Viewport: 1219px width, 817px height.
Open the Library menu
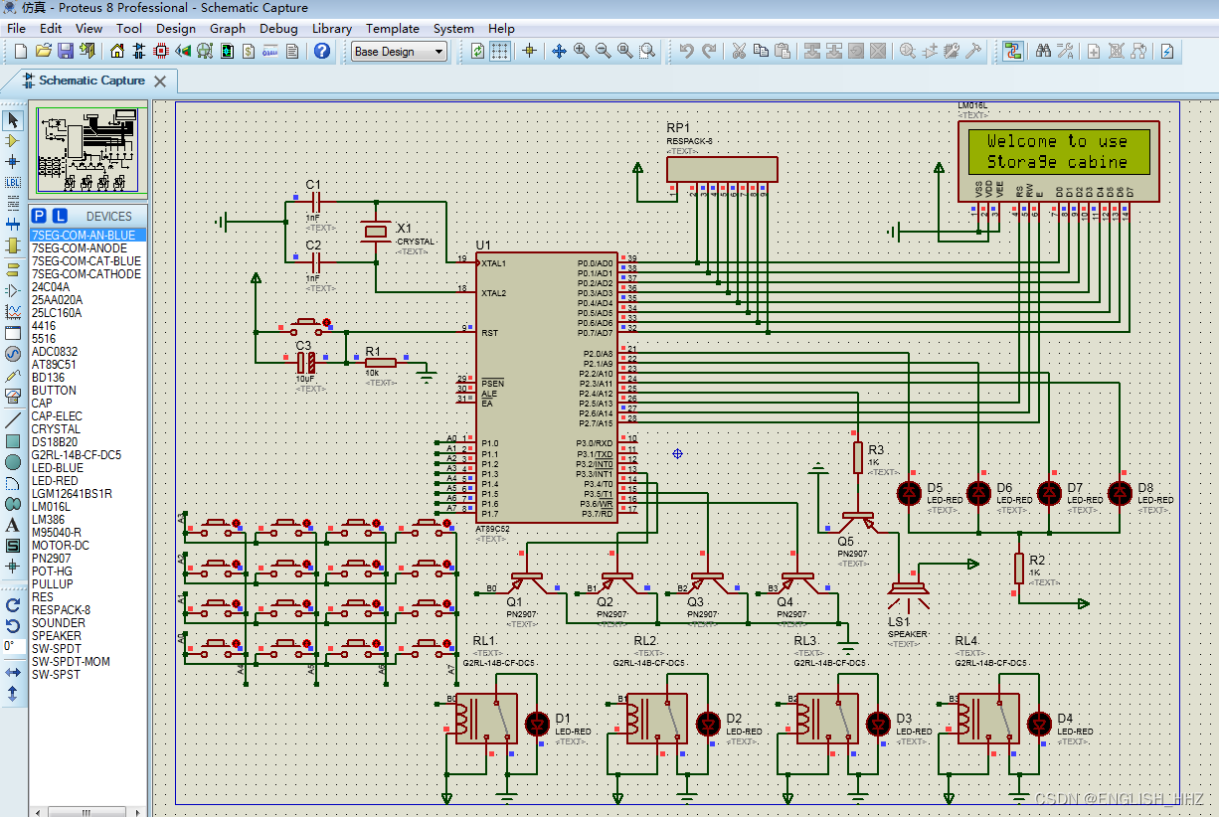pos(331,28)
